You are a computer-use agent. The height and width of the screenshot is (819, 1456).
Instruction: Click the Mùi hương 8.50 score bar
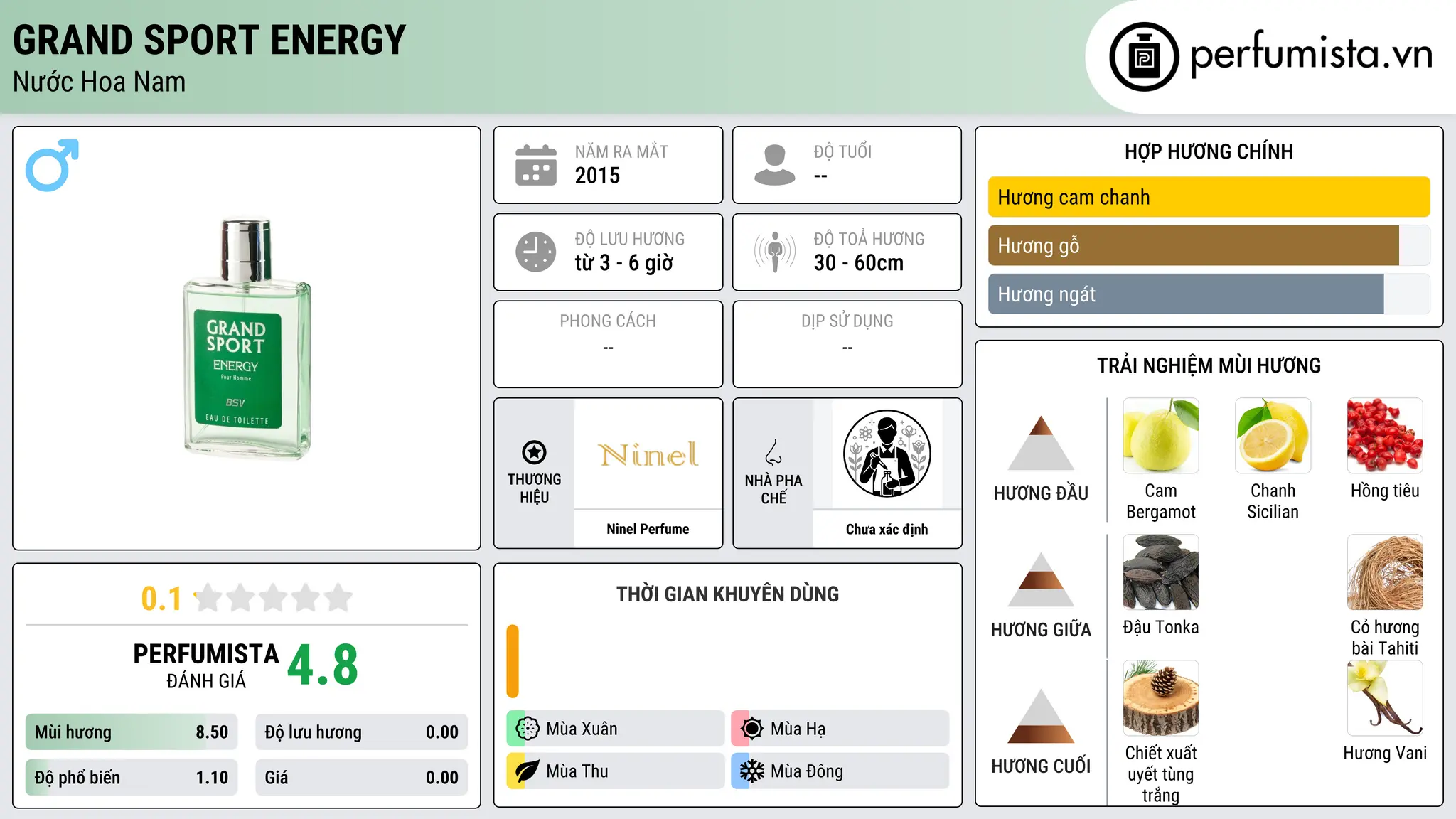132,732
